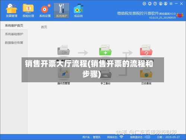
Task: Close the invoicing software window
Action: point(182,4)
